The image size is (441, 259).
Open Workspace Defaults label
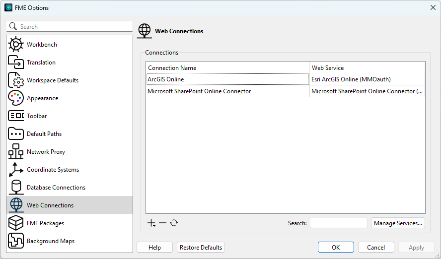tap(53, 80)
